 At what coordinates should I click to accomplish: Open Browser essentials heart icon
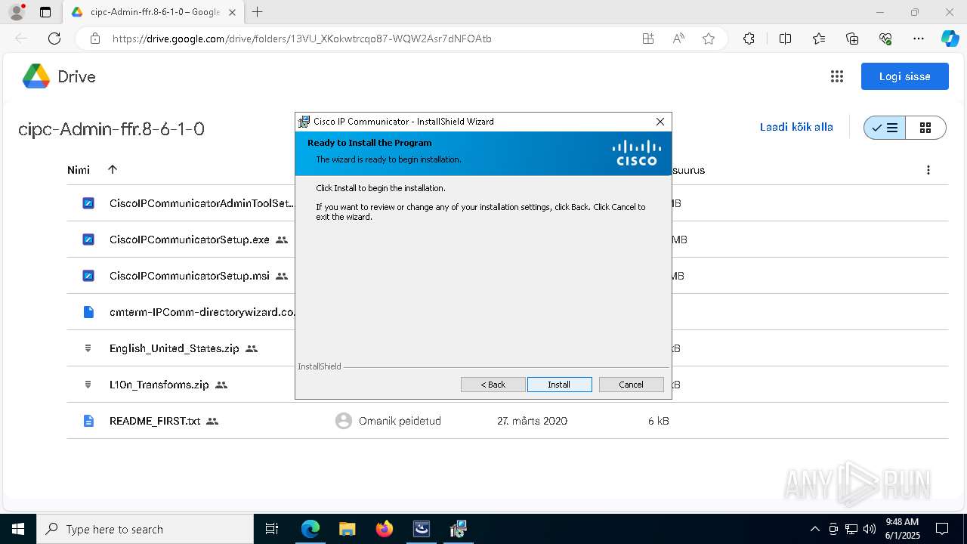click(885, 39)
